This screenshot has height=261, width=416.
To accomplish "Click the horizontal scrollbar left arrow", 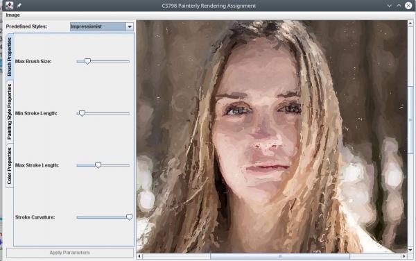I will click(139, 256).
